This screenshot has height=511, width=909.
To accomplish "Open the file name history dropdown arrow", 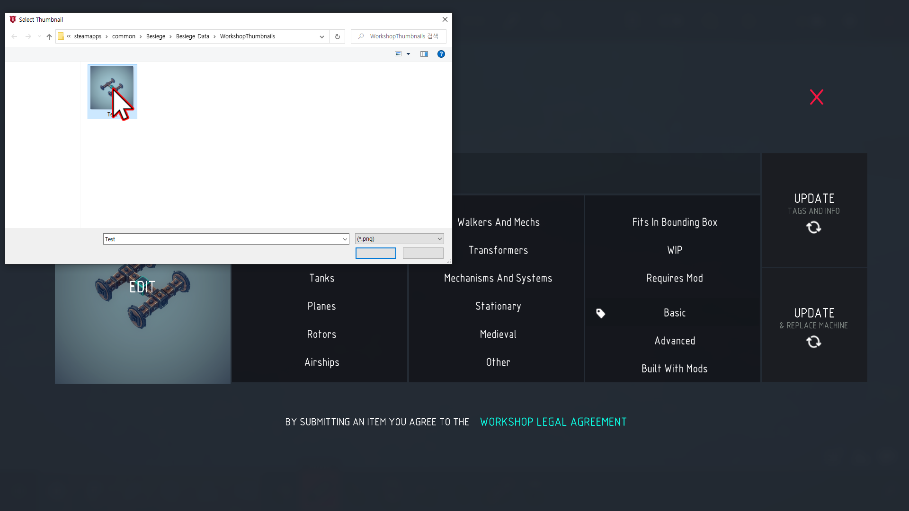I will pos(345,239).
